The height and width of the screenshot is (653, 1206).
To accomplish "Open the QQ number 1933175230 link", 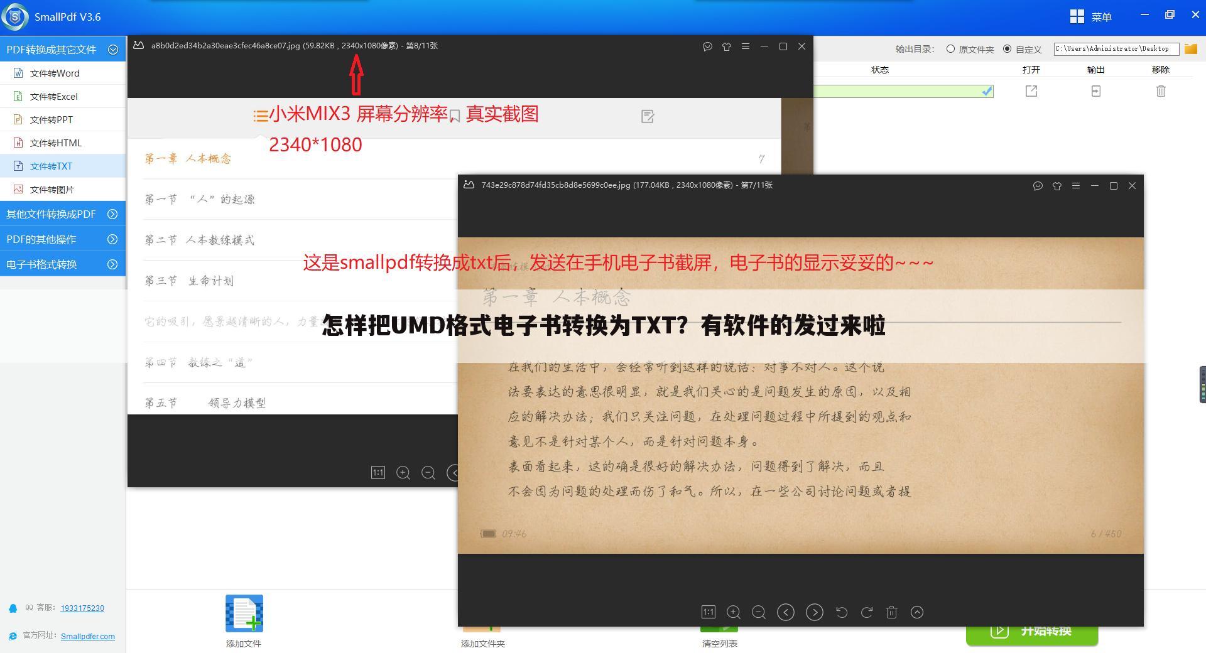I will tap(82, 608).
